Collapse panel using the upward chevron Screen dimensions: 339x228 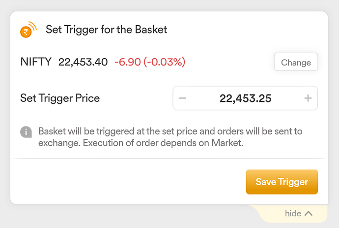(309, 214)
